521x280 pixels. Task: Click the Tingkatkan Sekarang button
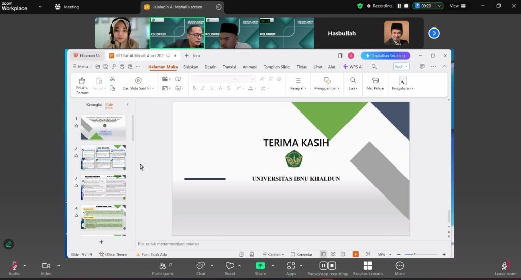click(385, 55)
